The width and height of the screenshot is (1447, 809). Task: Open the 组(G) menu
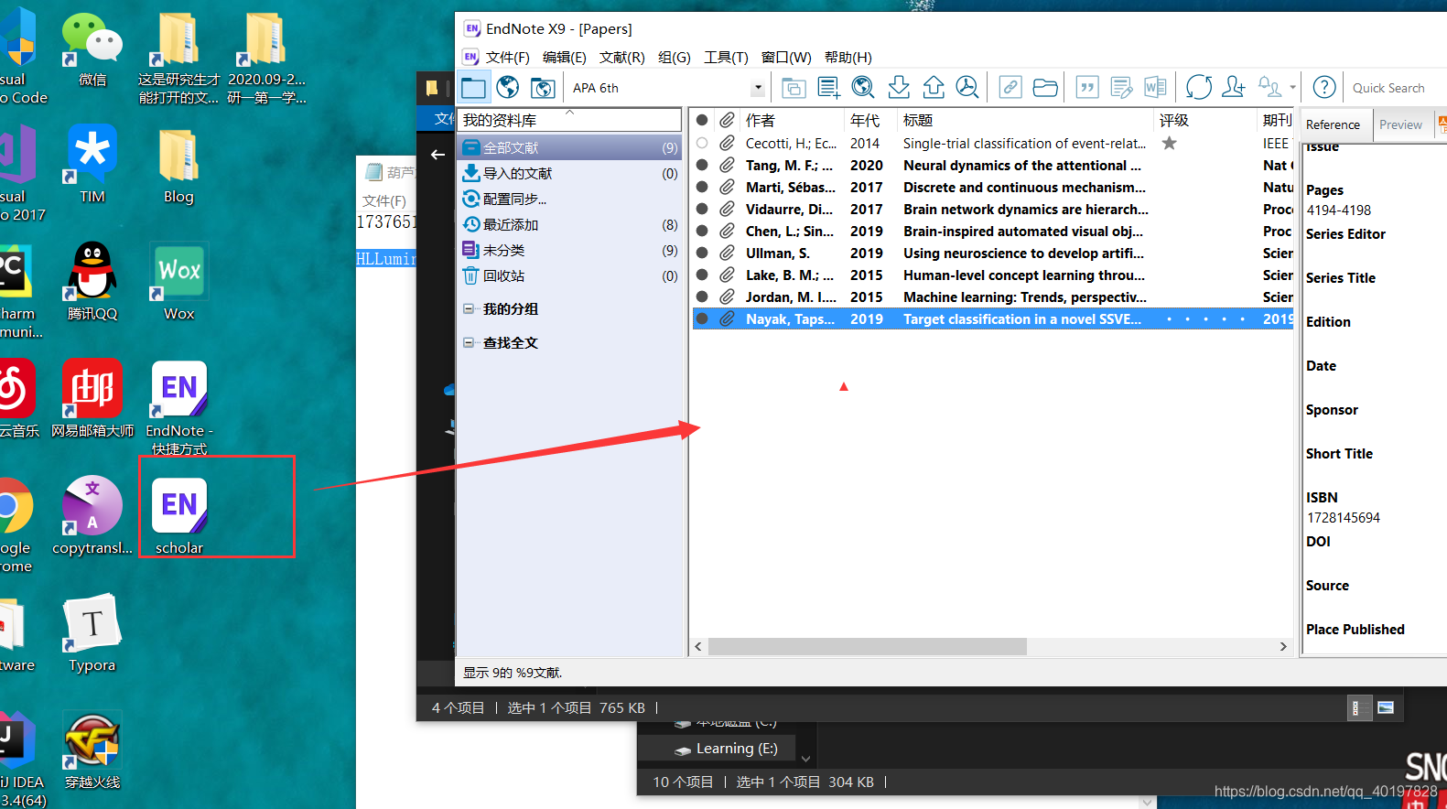[675, 57]
